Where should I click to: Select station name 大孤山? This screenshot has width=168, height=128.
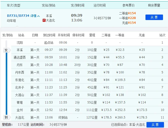[20, 95]
